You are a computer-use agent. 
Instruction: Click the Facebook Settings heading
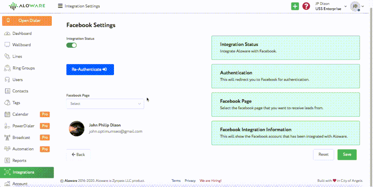[91, 25]
